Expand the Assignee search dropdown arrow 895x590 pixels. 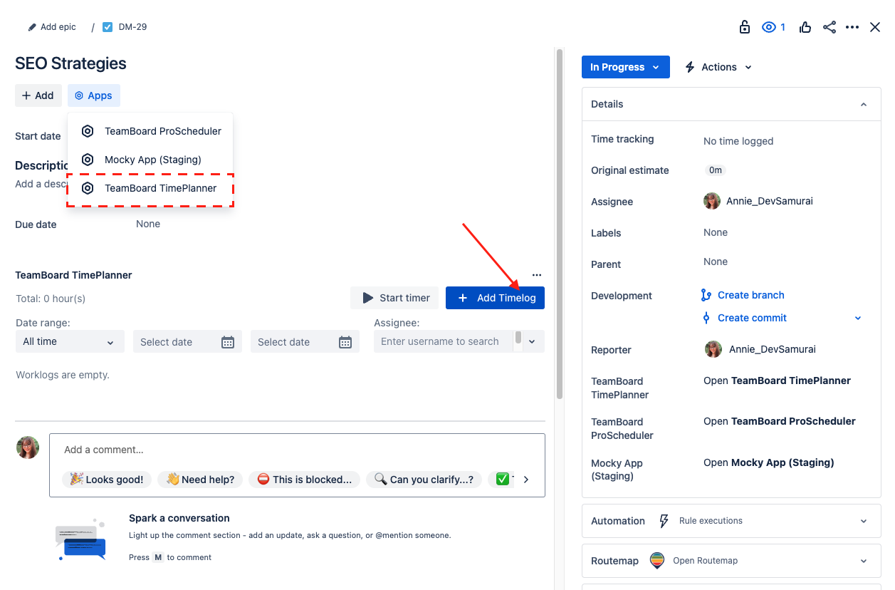pos(532,342)
